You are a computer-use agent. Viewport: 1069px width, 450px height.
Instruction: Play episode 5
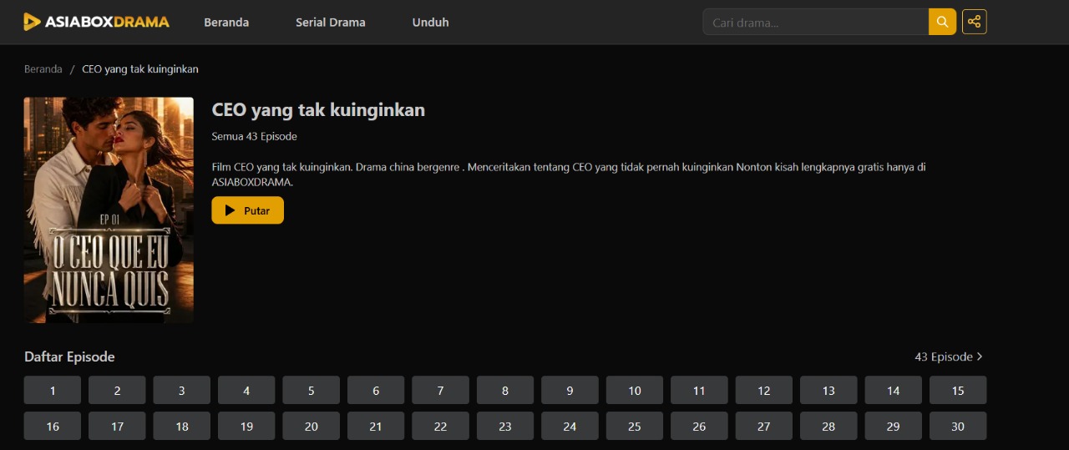(312, 390)
